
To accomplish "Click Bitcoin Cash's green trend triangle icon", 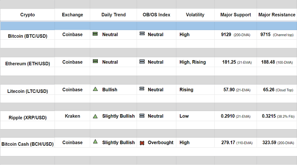I will (x=95, y=142).
